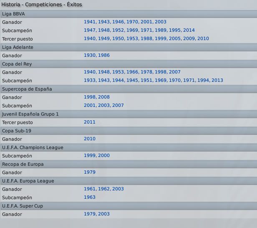Click 1946 in the Liga BBVA Ganador row

click(x=118, y=22)
